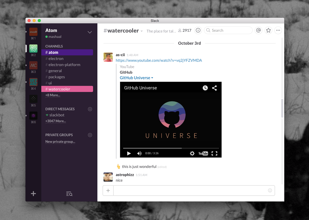Click the 1:48 AM message timestamp
This screenshot has height=220, width=309.
coord(133,55)
